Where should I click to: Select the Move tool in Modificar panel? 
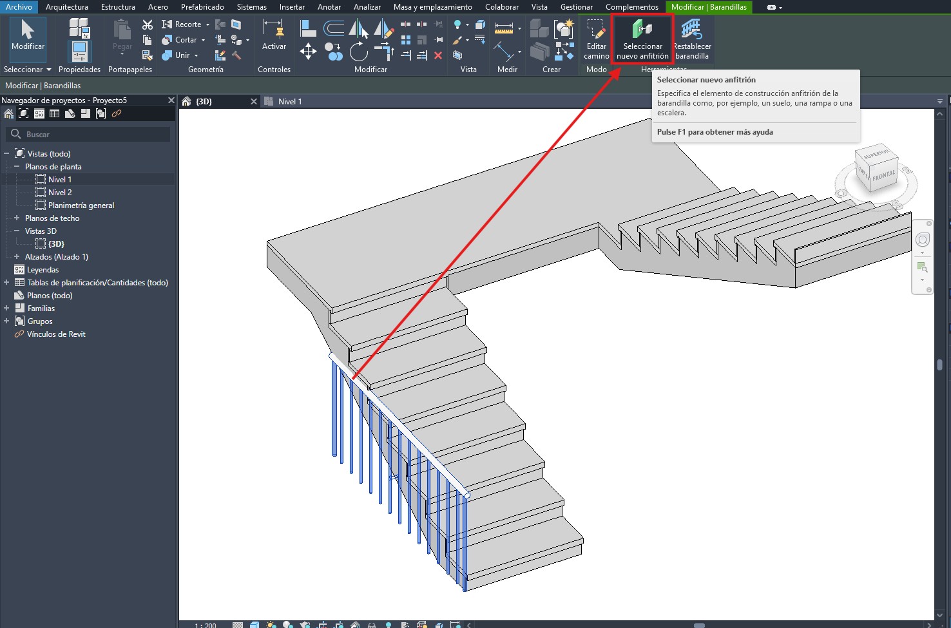(x=308, y=52)
